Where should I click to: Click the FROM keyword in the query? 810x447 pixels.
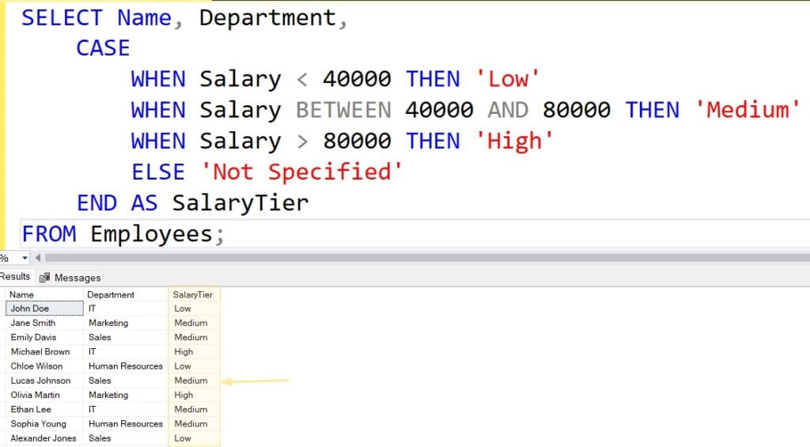click(48, 234)
